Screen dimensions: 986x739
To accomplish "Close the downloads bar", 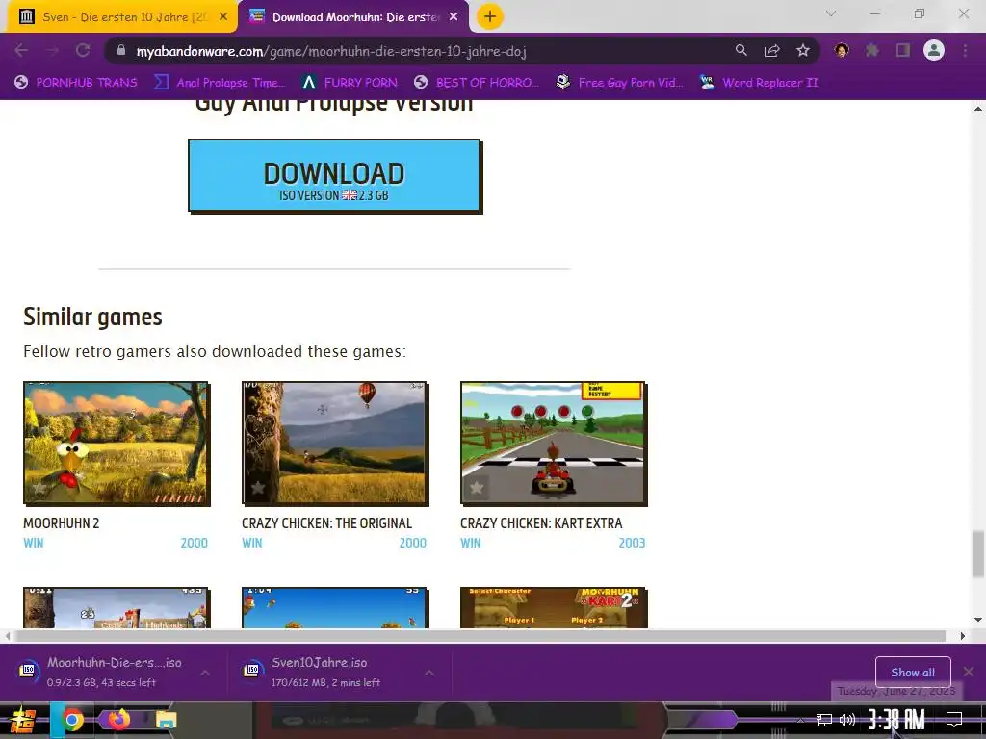I will 969,672.
